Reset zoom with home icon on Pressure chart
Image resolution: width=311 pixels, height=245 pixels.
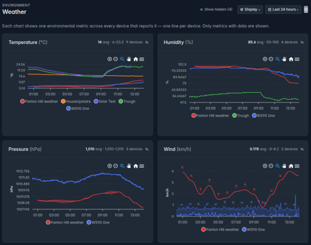pos(135,166)
